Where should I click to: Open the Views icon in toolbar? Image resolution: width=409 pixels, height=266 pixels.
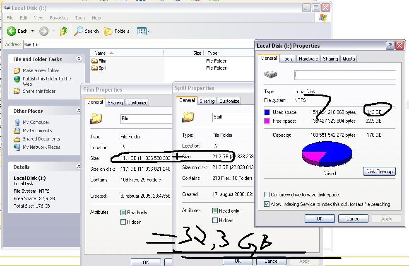click(142, 31)
